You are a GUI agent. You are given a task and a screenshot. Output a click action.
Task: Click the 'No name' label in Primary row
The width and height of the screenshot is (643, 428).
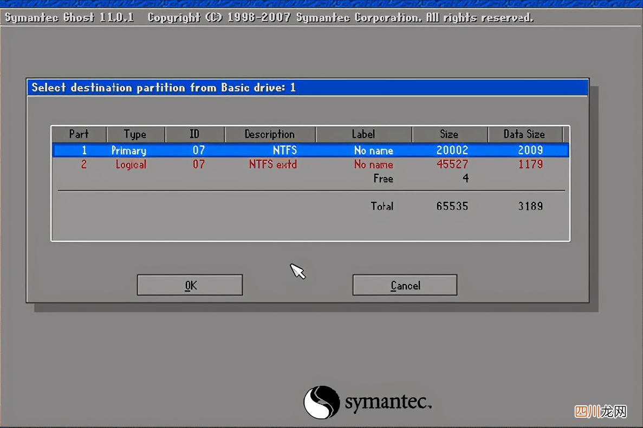(x=374, y=151)
